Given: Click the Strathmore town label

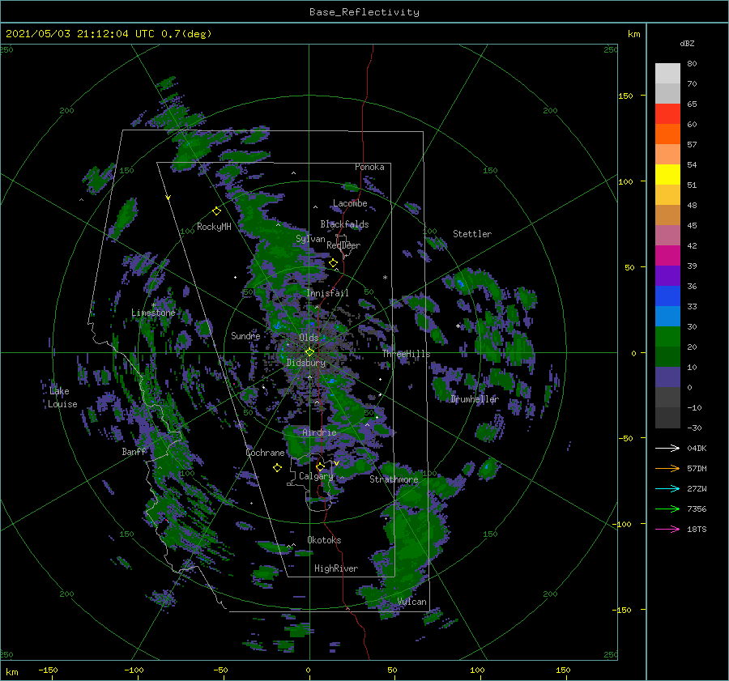Looking at the screenshot, I should (394, 479).
